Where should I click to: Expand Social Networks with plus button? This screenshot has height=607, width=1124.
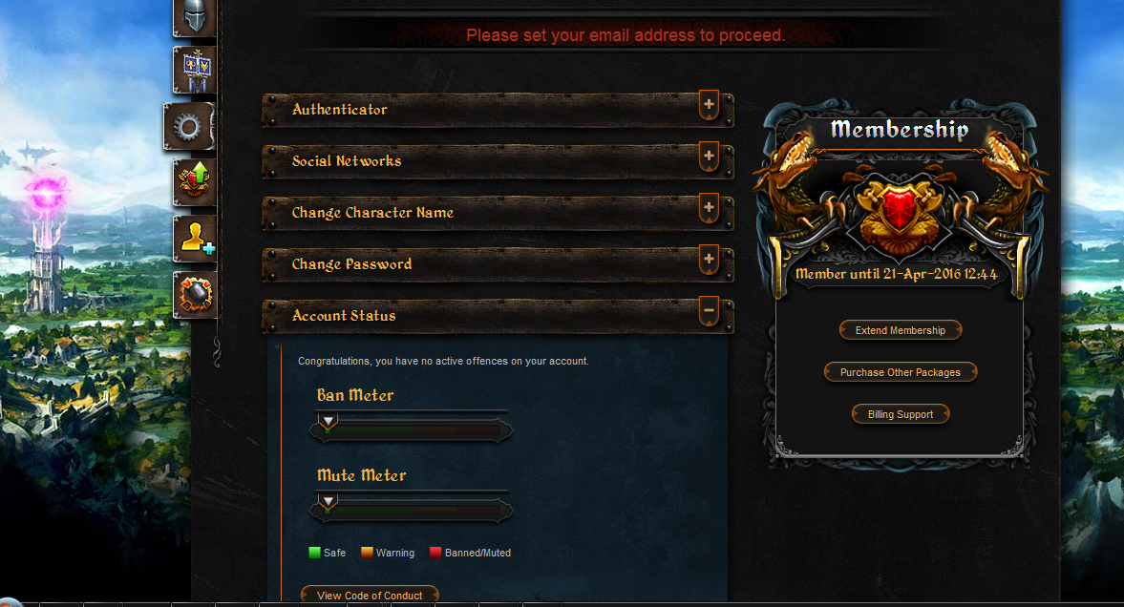pos(709,157)
